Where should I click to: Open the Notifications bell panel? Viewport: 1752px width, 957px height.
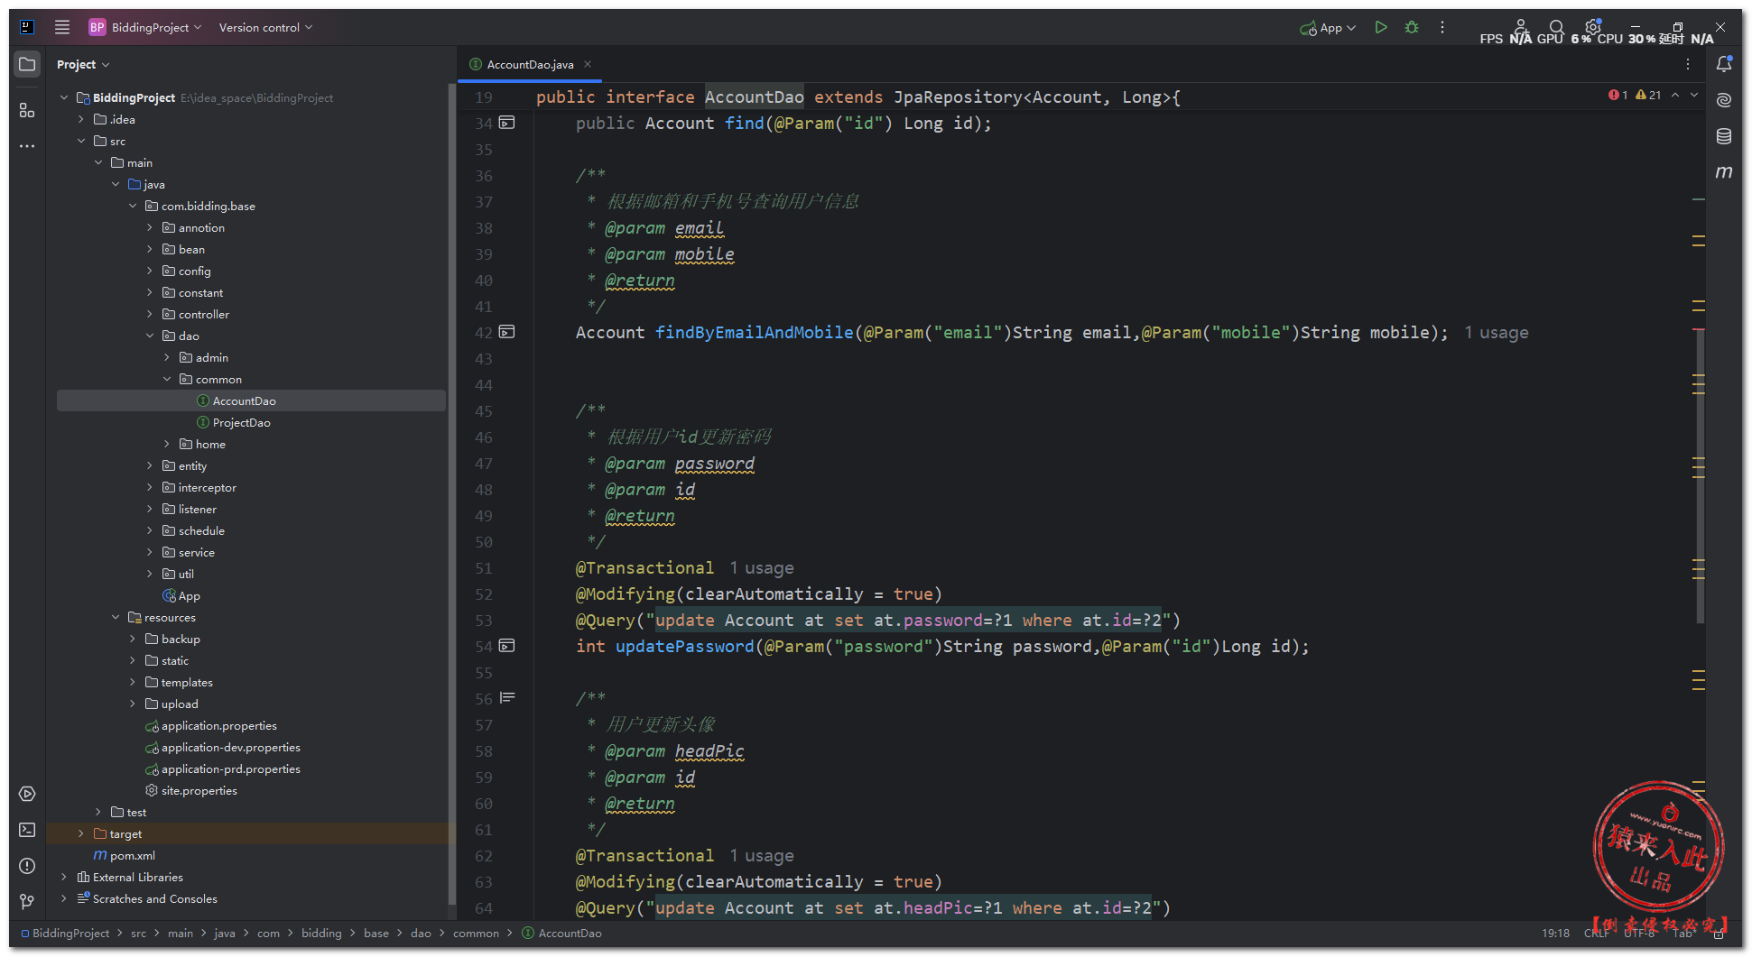pyautogui.click(x=1723, y=64)
